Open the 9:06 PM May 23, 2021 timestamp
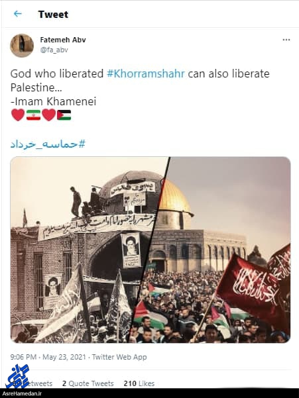This screenshot has width=299, height=398. pos(48,357)
